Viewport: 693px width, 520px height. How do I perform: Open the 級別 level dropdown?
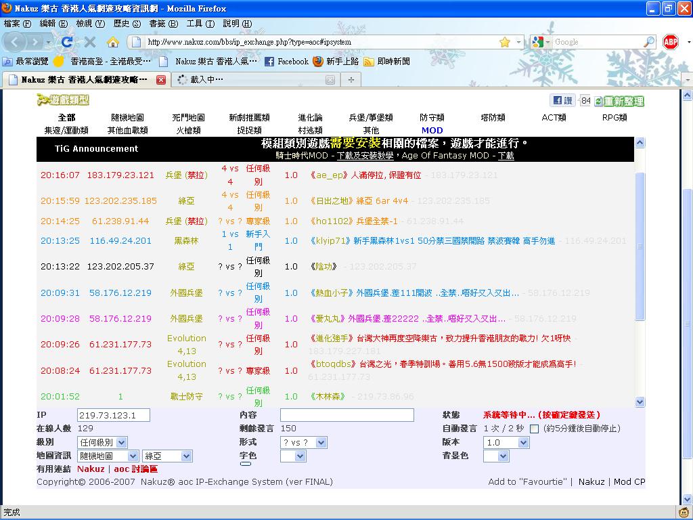[102, 442]
